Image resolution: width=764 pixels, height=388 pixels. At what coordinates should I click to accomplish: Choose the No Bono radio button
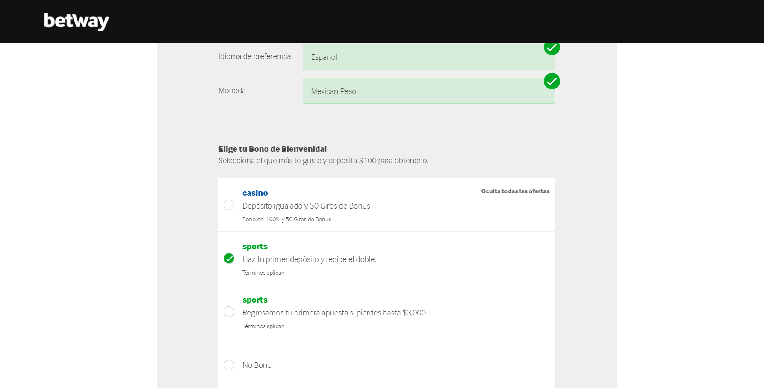coord(229,365)
